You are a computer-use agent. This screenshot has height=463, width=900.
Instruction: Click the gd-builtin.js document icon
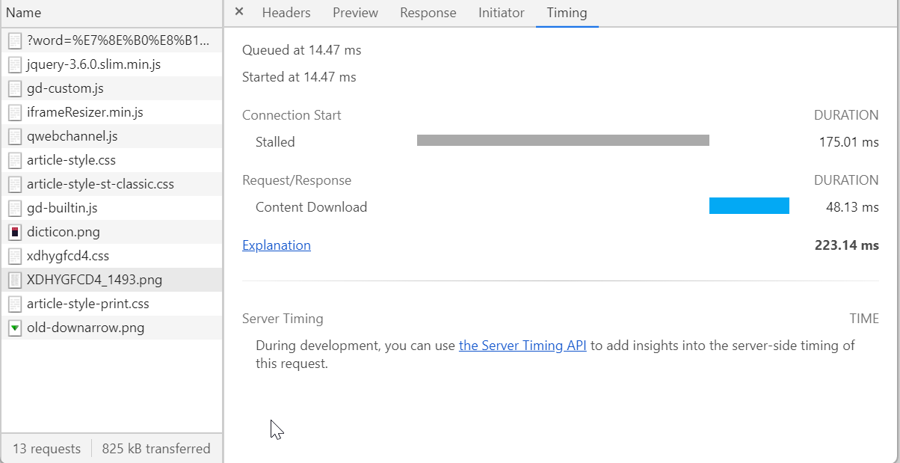(x=15, y=208)
